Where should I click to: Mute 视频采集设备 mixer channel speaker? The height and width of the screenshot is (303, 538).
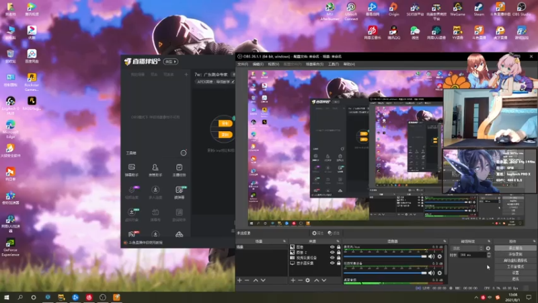pyautogui.click(x=431, y=273)
